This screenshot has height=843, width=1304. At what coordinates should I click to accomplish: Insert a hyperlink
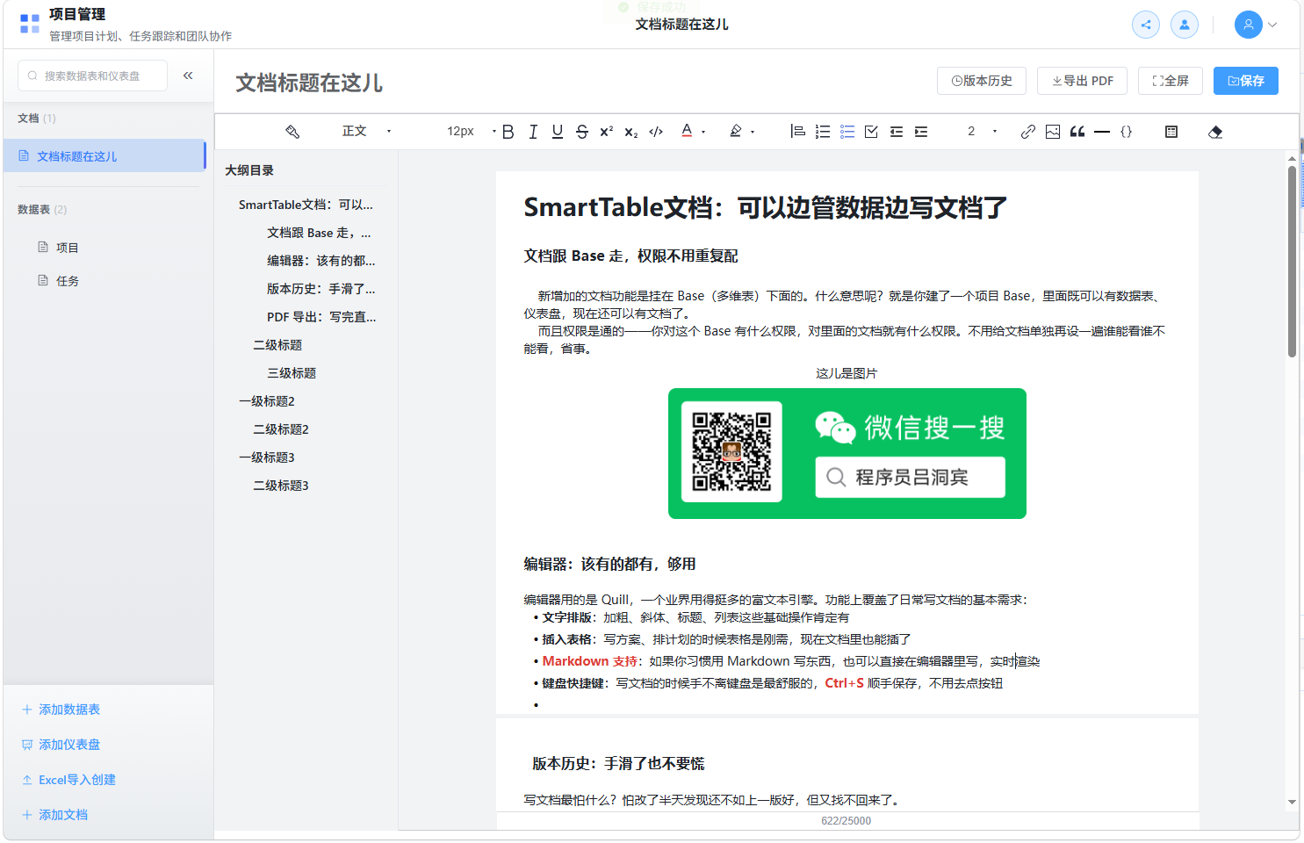1028,132
